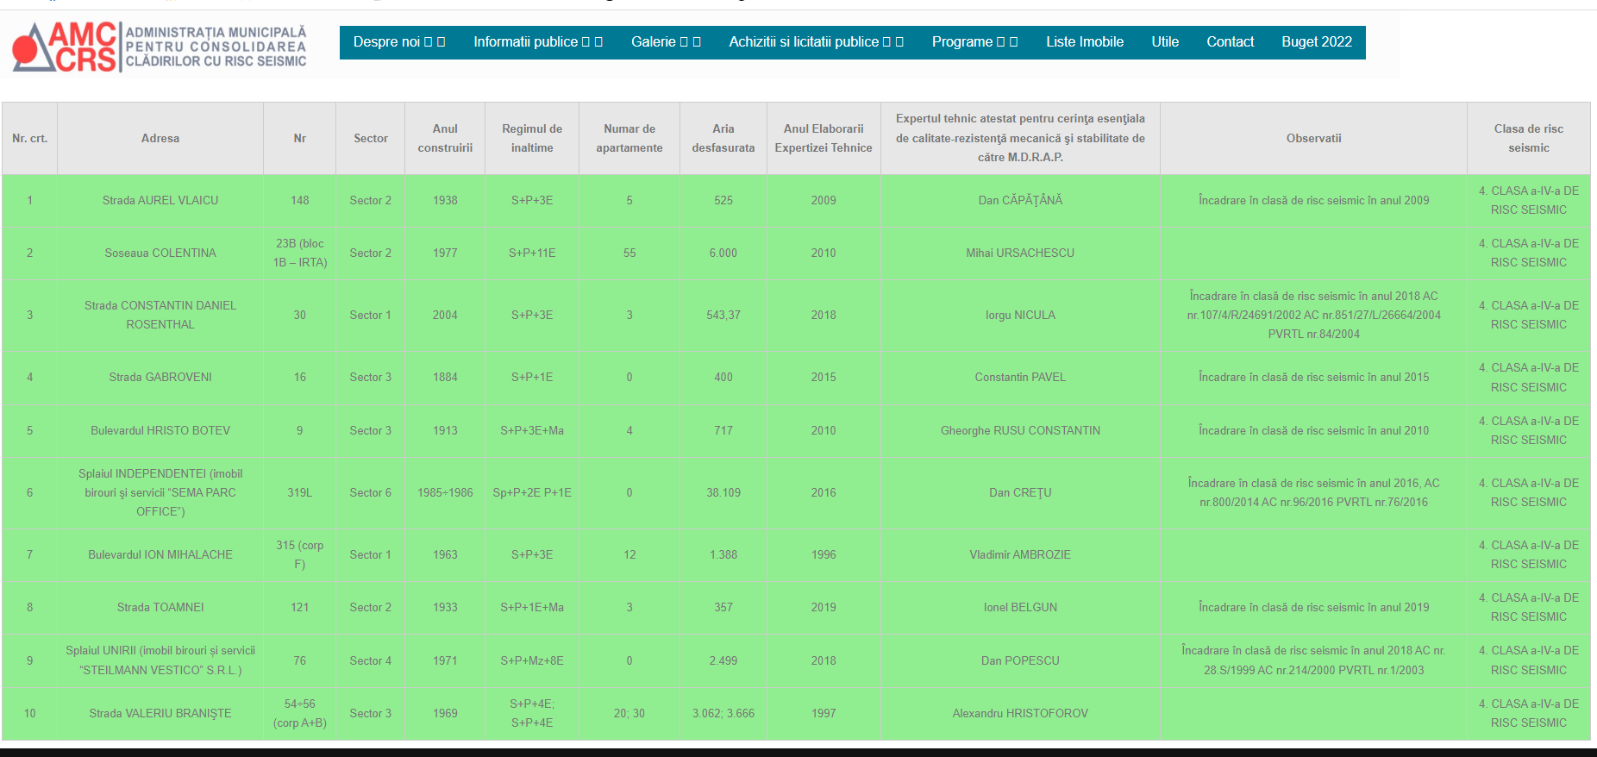Click area value 38.109
The width and height of the screenshot is (1597, 757).
[x=723, y=492]
